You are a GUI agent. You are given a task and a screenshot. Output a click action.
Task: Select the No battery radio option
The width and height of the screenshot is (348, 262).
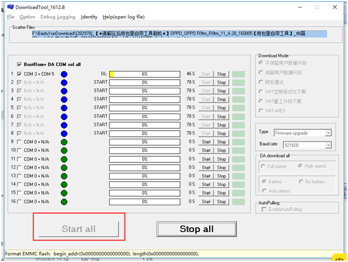[x=301, y=182]
